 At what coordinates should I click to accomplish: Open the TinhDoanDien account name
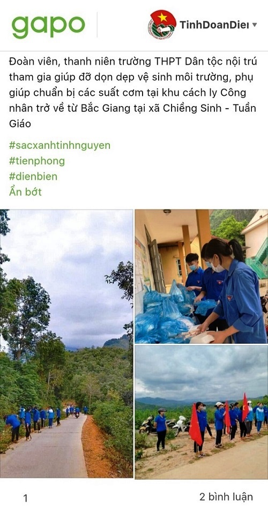214,25
